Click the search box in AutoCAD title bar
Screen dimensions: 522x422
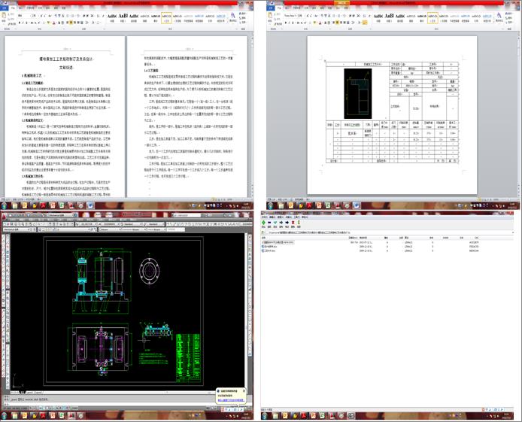pos(187,215)
